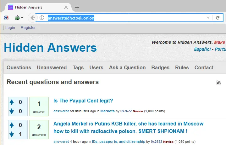
Task: Go to Ask a Question page
Action: pyautogui.click(x=127, y=67)
